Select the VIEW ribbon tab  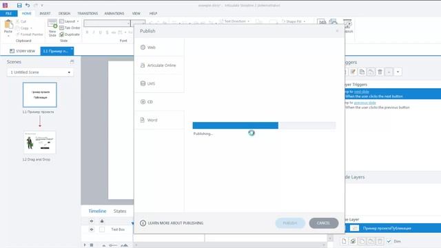point(136,13)
